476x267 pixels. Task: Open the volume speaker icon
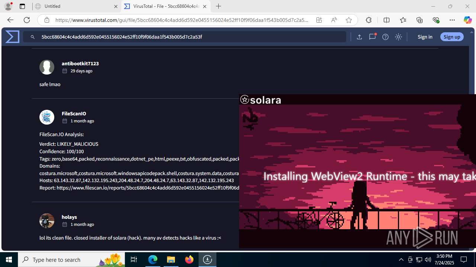click(428, 260)
